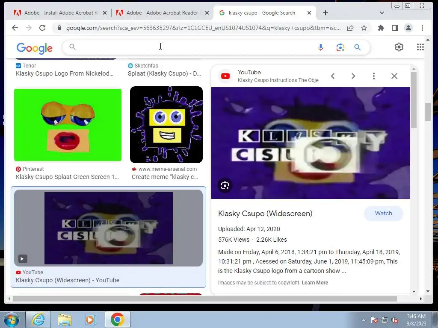Viewport: 438px width, 328px height.
Task: Open Klasky Csupo (Widescreen) - YouTube title link
Action: coord(68,280)
